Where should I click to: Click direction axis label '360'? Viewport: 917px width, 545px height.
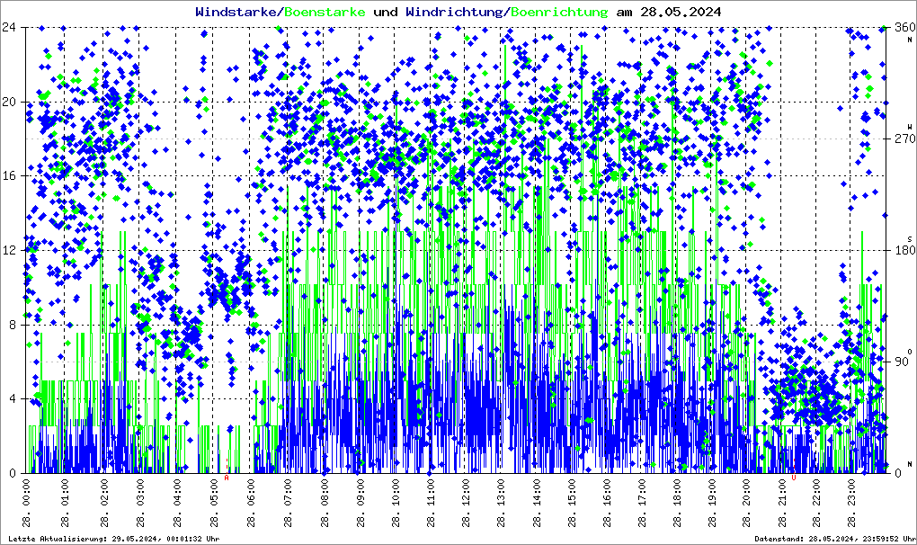coord(905,27)
